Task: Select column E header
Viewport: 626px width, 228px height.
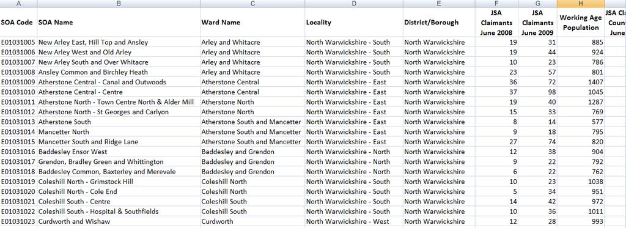Action: tap(439, 4)
